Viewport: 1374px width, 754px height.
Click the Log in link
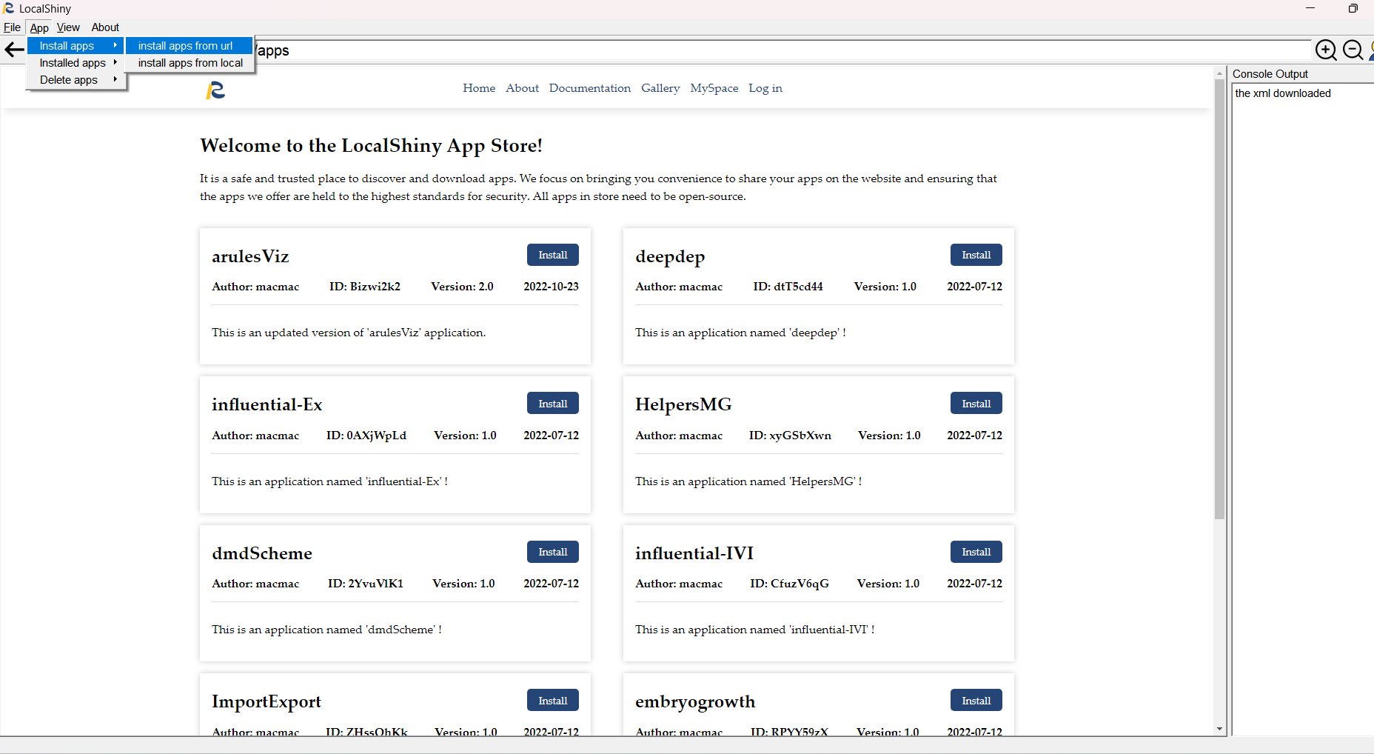tap(765, 88)
